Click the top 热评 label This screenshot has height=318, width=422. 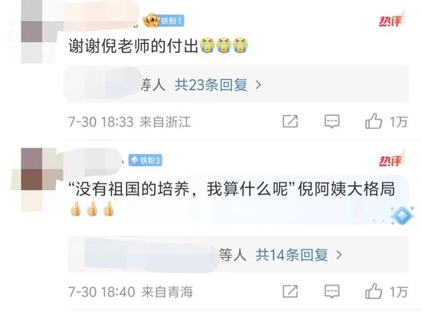[391, 19]
